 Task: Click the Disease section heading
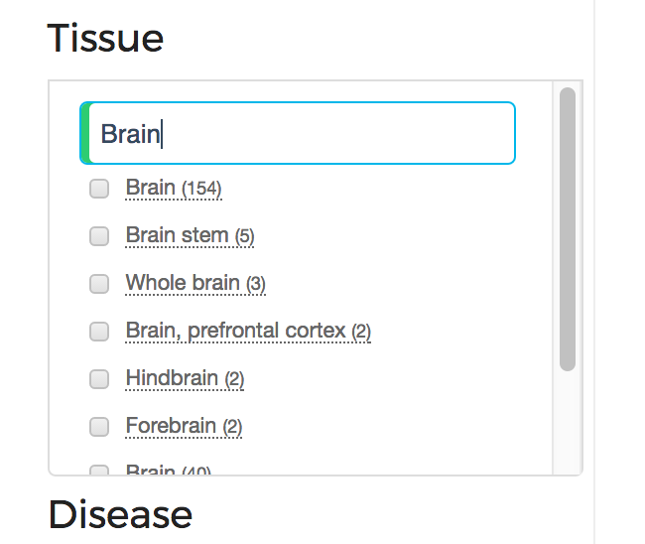tap(120, 514)
